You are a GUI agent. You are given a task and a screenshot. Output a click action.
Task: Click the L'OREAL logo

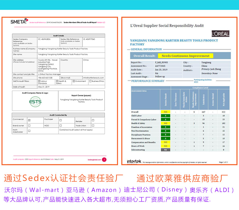pyautogui.click(x=220, y=34)
